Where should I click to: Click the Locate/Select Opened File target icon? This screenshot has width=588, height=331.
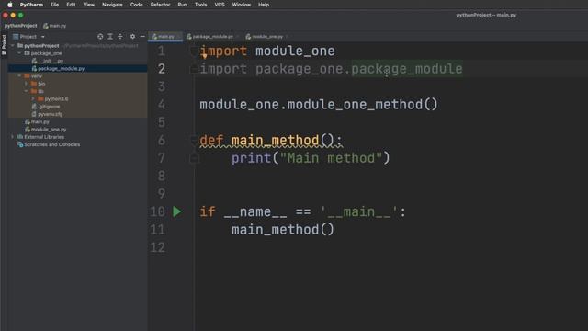pyautogui.click(x=100, y=37)
